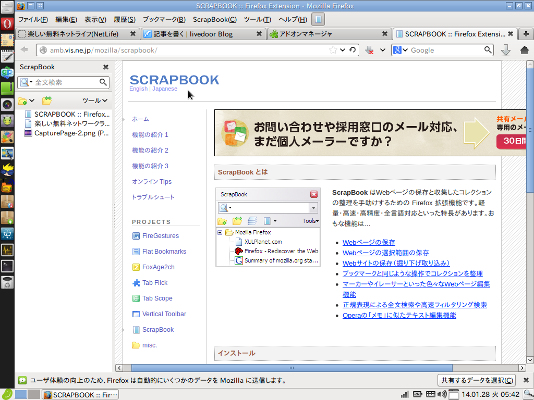
Task: Open the Tab Scope project link
Action: pos(157,298)
